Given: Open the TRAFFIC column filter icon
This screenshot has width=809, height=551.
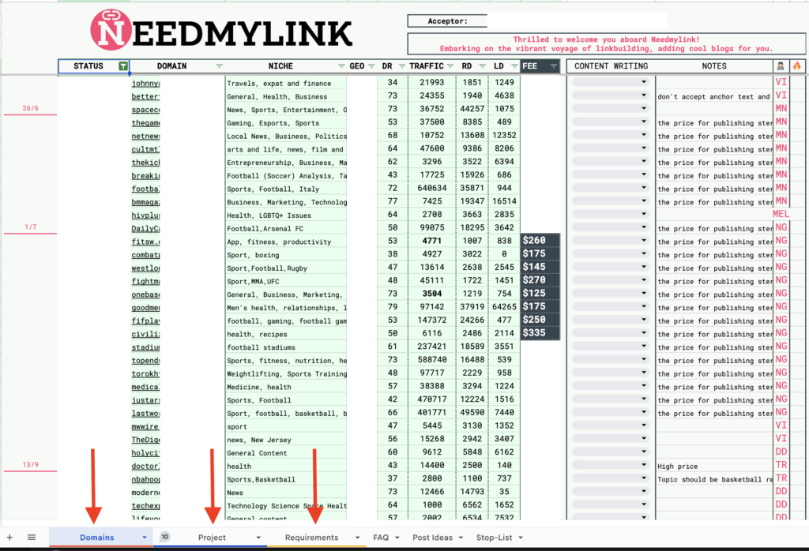Looking at the screenshot, I should [x=451, y=66].
